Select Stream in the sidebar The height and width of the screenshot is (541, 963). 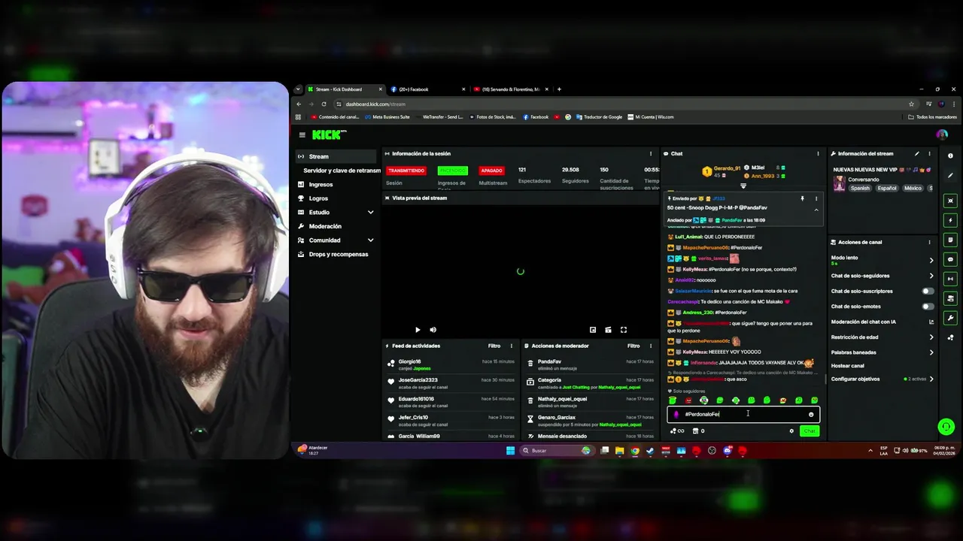(x=336, y=156)
